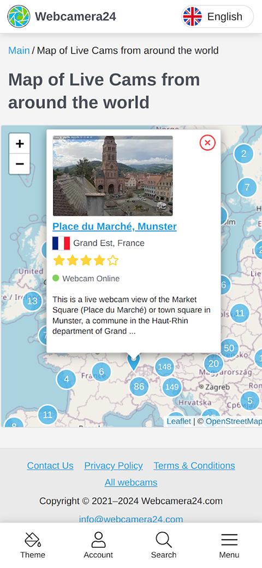Zoom in the map with plus button
Screen dimensions: 262x568
click(x=20, y=144)
